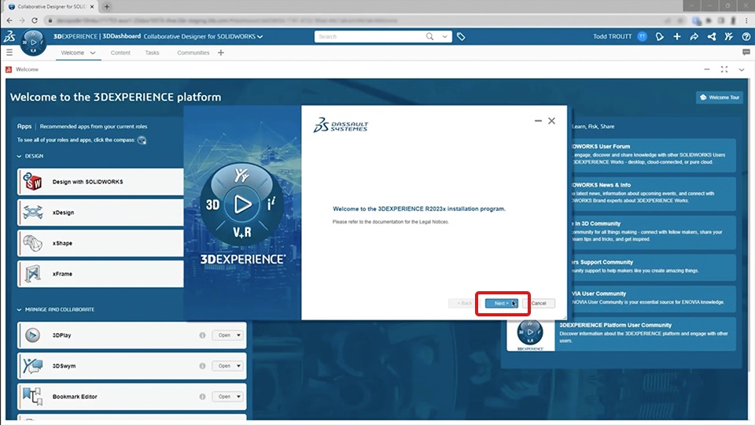Image resolution: width=755 pixels, height=425 pixels.
Task: Click the browser address bar
Action: (356, 20)
